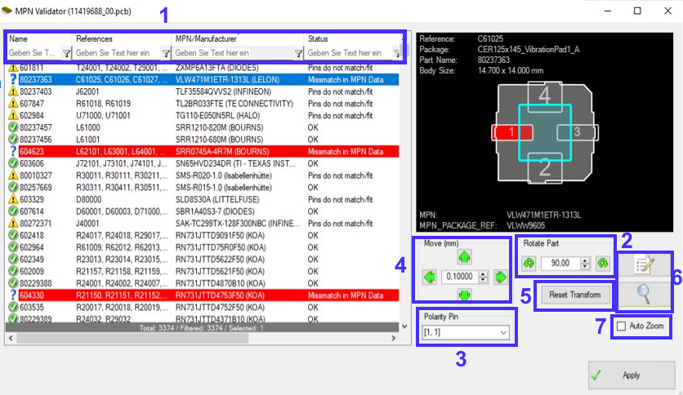Click green check icon of row 607614
This screenshot has height=395, width=683.
13,211
